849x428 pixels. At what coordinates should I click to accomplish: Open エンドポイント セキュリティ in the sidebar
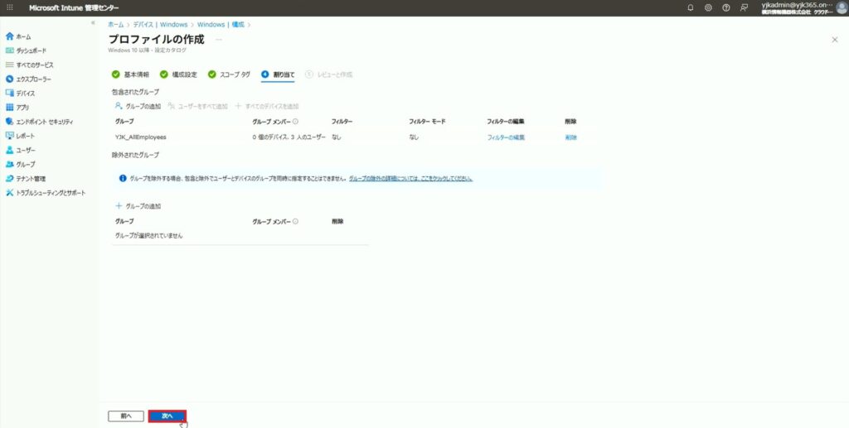click(44, 122)
